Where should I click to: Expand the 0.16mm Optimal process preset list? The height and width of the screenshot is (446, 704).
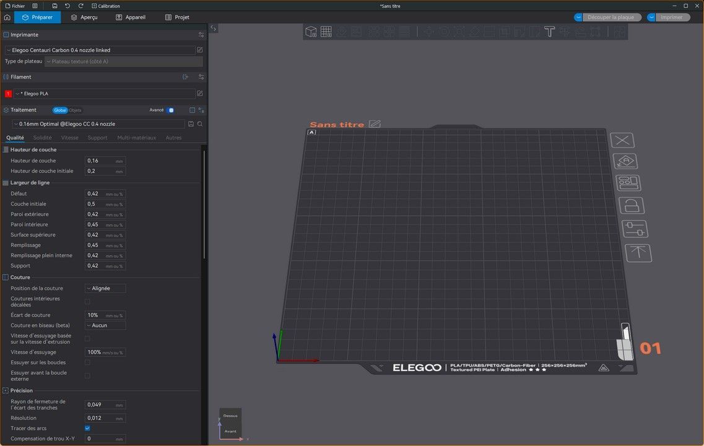coord(99,124)
